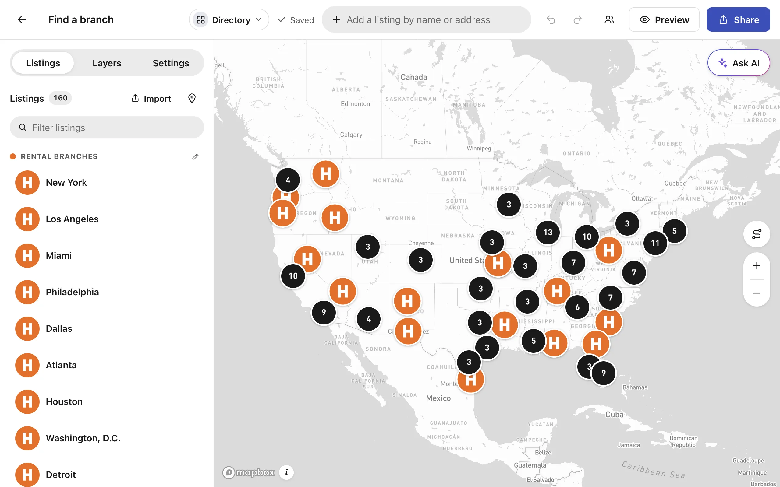Switch to the Layers tab

coord(107,63)
